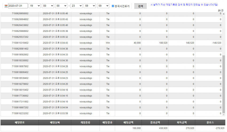The image size is (227, 132).
Task: Click the 배팅번호 column header
Action: (x=19, y=122)
